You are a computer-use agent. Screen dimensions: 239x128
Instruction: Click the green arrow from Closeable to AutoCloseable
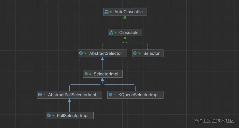[x=125, y=22]
